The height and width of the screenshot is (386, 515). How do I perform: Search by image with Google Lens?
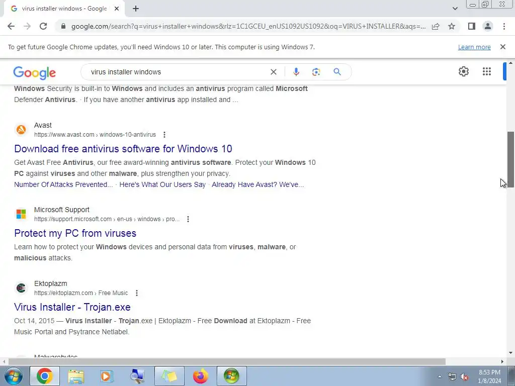[x=316, y=72]
